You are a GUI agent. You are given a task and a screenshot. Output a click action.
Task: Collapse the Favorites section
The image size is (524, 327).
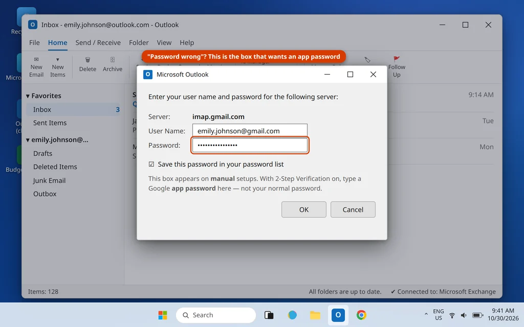(28, 96)
